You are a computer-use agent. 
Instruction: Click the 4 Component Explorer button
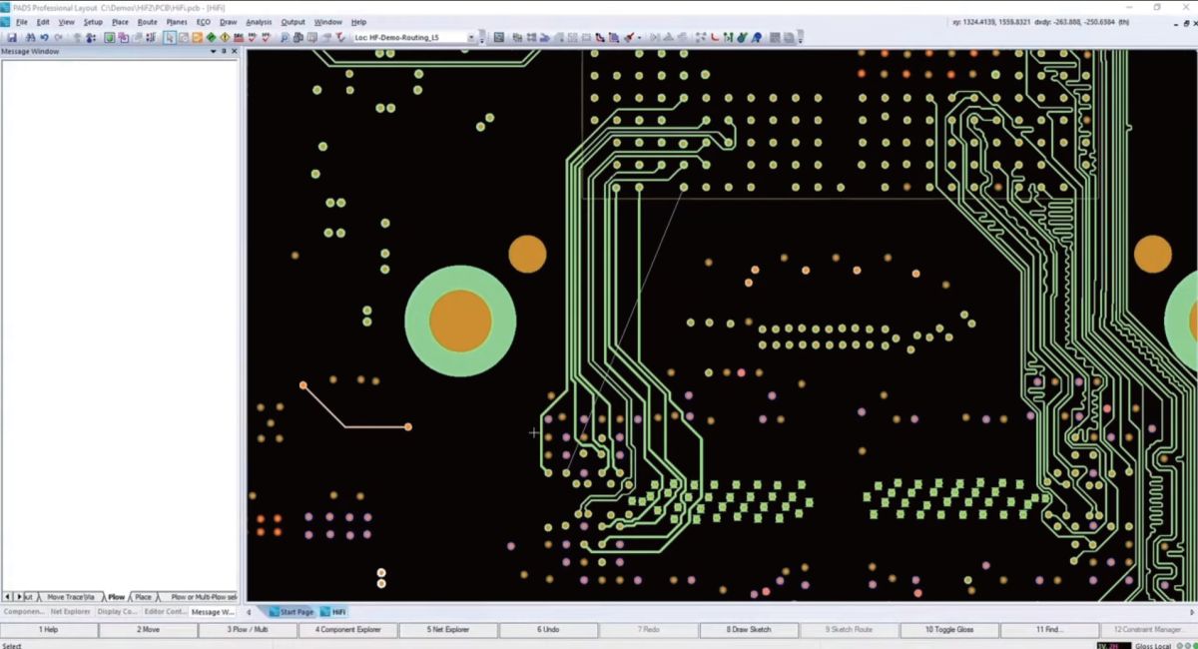[348, 630]
